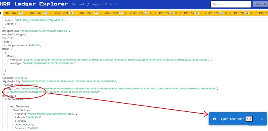Click the OwnerCount value 50
This screenshot has height=131, width=268.
pyautogui.click(x=32, y=124)
